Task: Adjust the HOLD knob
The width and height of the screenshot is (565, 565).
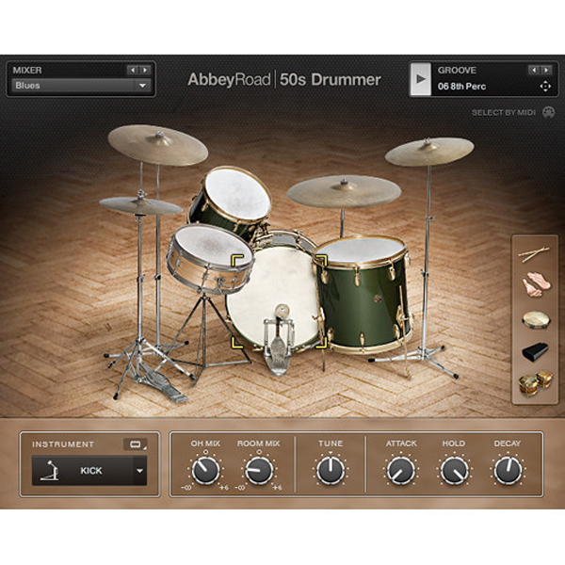Action: tap(455, 471)
